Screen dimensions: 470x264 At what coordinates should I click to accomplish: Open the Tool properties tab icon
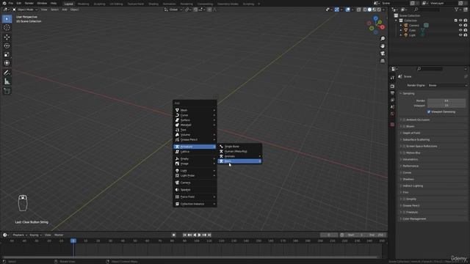coord(392,78)
